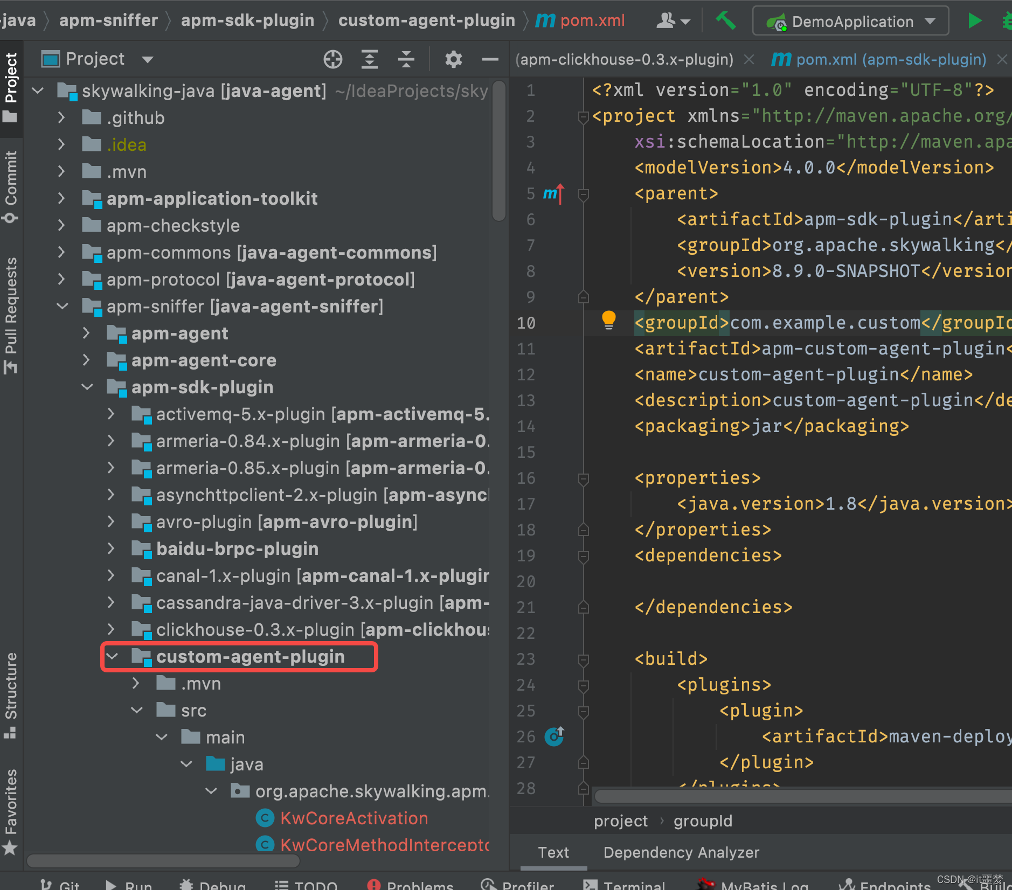1012x890 pixels.
Task: Collapse the custom-agent-plugin folder
Action: (x=112, y=656)
